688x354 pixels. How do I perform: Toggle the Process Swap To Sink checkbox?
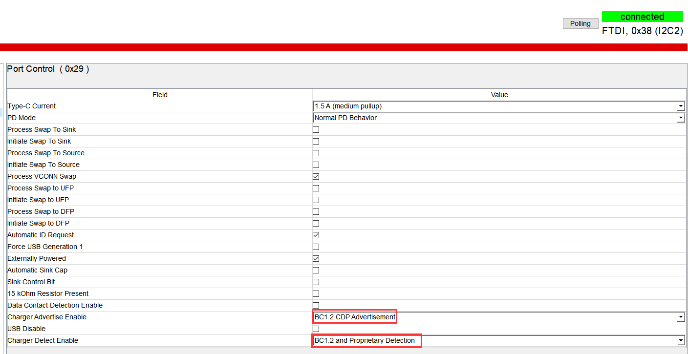[x=316, y=129]
